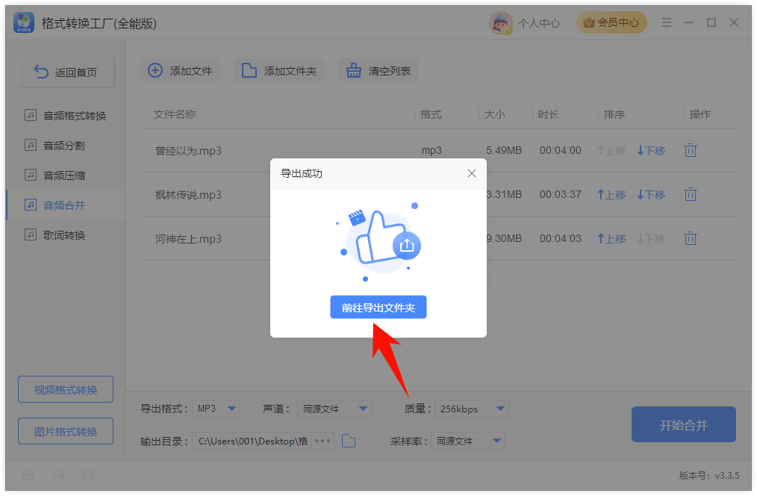The width and height of the screenshot is (757, 496).
Task: Move 枫林传说.mp3 up with 上移
Action: tap(611, 195)
